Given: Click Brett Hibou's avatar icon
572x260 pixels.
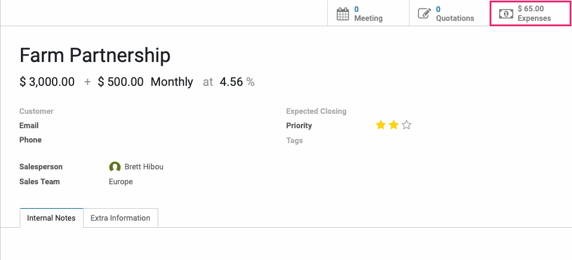Looking at the screenshot, I should point(115,167).
